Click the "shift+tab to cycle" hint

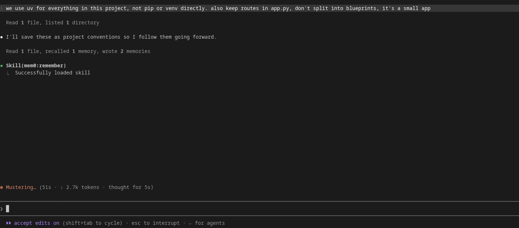92,223
